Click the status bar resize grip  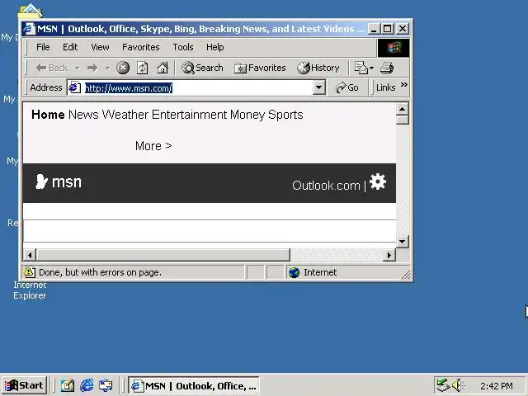coord(407,275)
